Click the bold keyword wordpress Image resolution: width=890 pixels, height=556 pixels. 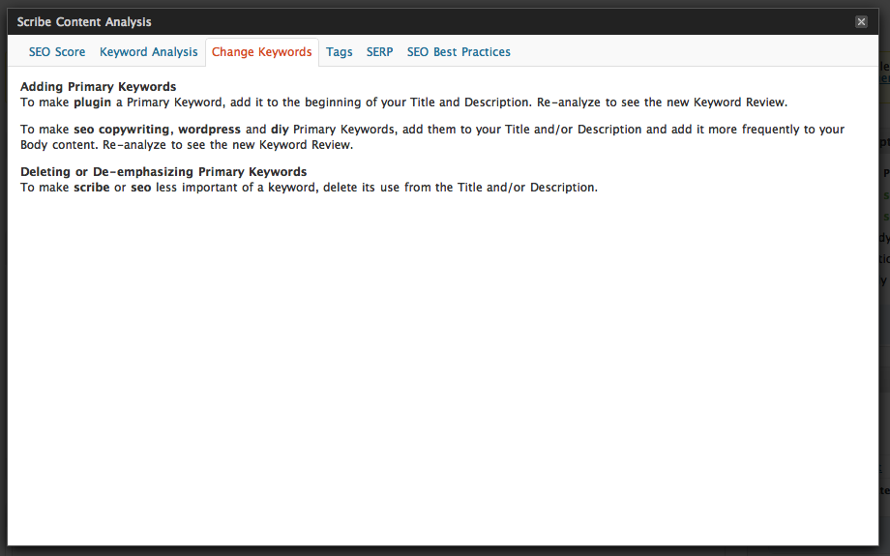pyautogui.click(x=210, y=130)
